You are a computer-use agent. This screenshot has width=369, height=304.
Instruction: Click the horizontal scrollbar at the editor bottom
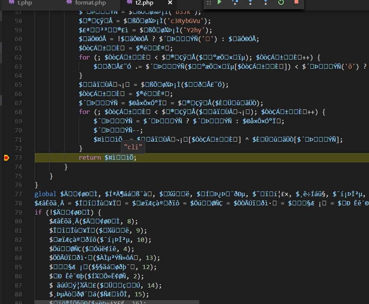117,302
